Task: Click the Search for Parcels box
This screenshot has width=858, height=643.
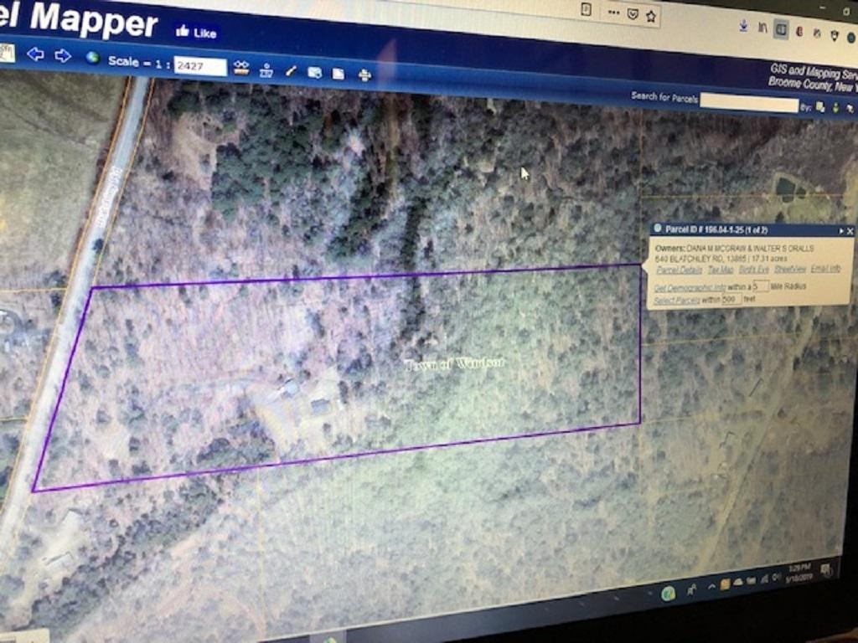Action: (748, 103)
